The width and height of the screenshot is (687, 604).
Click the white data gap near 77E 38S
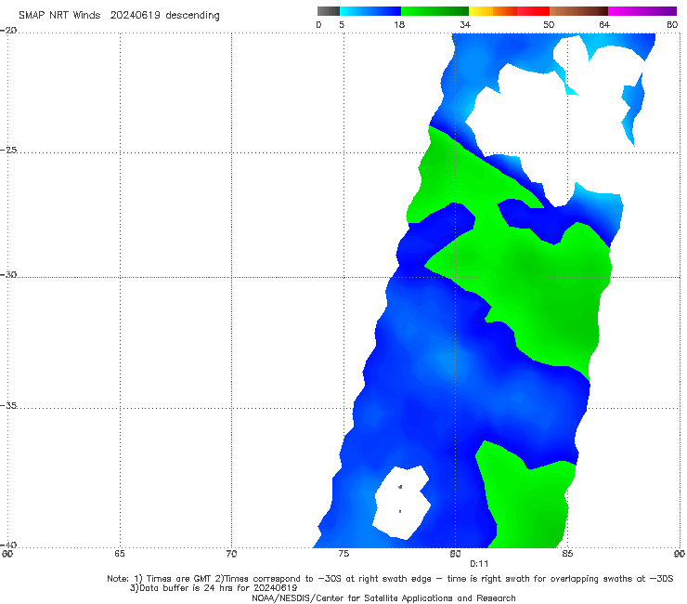(x=402, y=503)
